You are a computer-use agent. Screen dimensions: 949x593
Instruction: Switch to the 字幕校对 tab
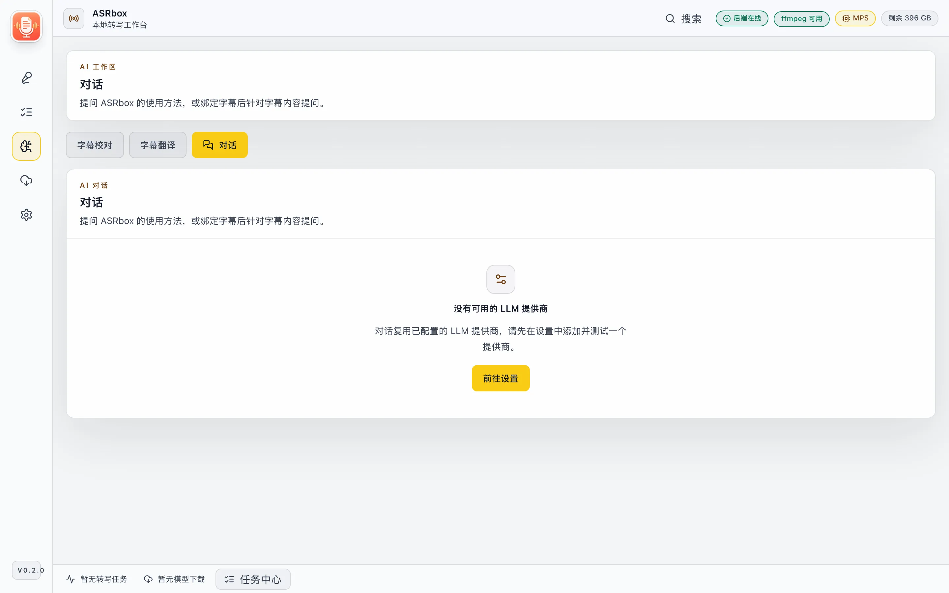[95, 145]
